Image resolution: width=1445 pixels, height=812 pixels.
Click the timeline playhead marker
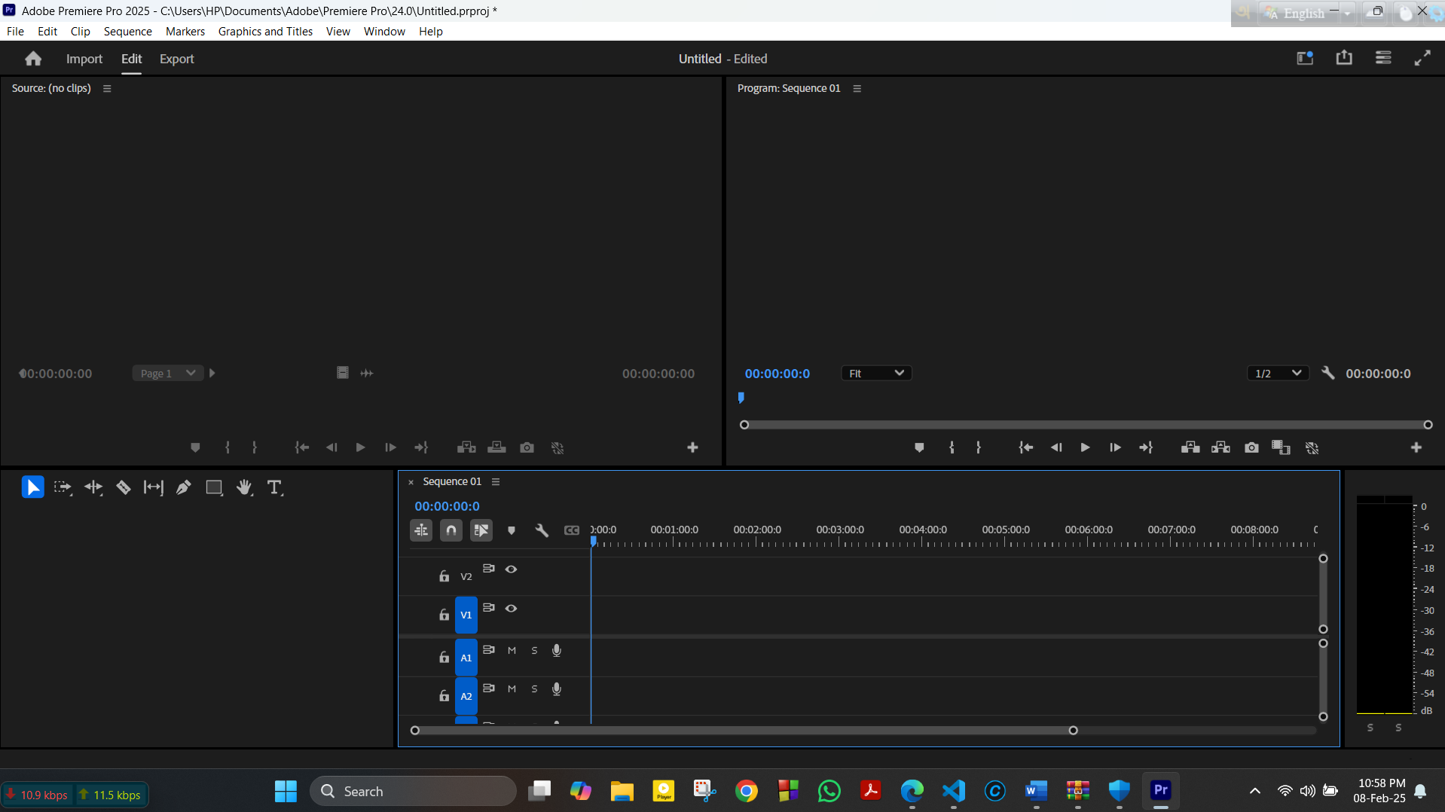coord(594,541)
